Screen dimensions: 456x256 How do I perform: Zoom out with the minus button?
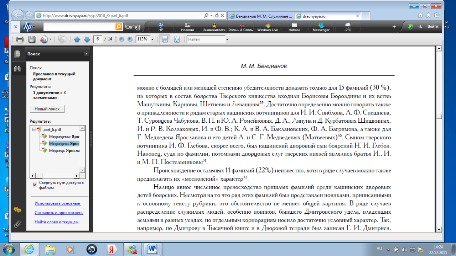(x=121, y=39)
